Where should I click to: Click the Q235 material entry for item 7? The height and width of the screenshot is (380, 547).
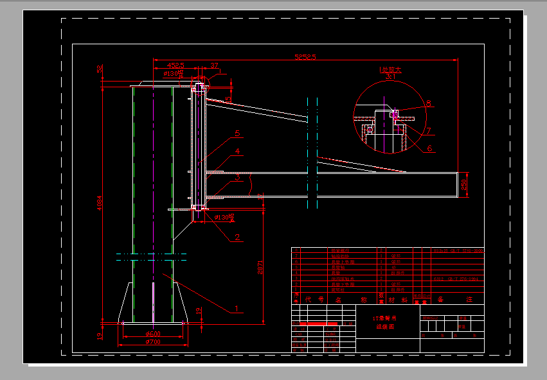[395, 255]
